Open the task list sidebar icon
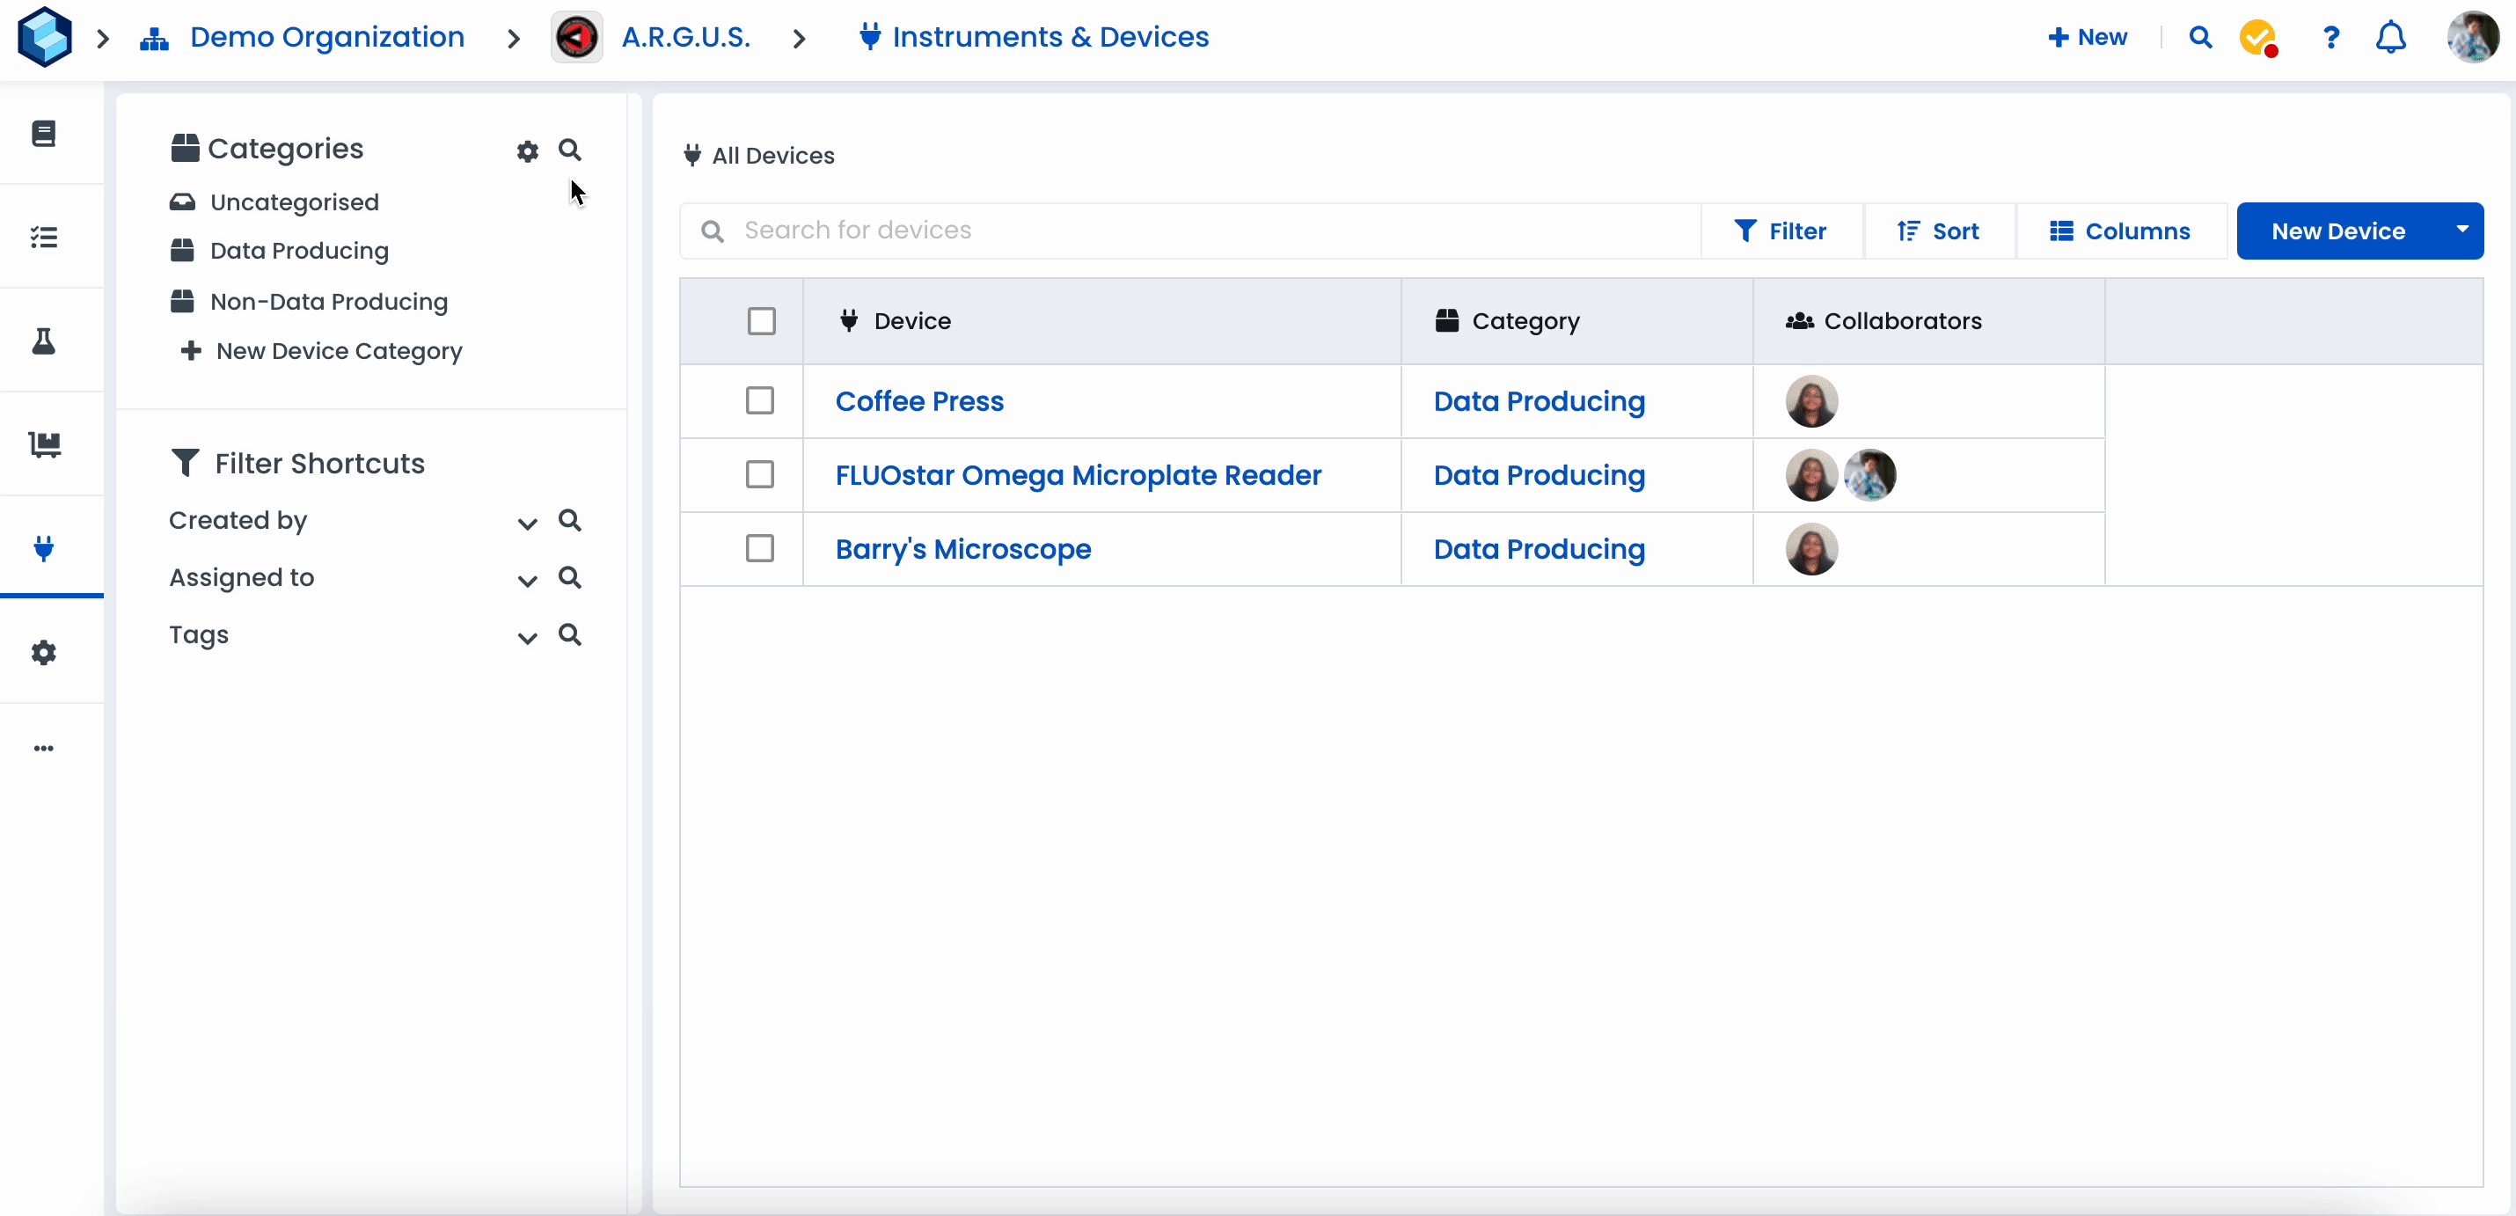2516x1216 pixels. pos(44,238)
